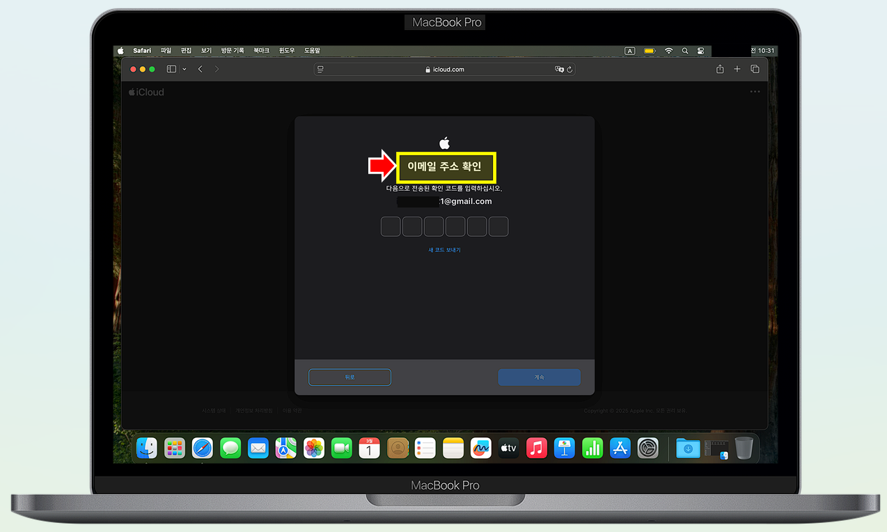
Task: Open Maps in the dock
Action: click(286, 448)
